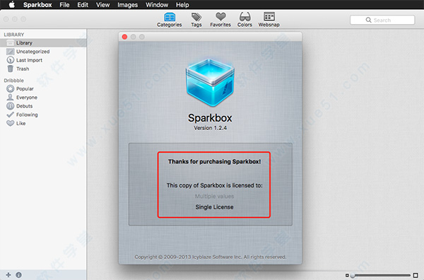Click the info button at sidebar bottom
Screen dimensions: 424x280
click(18, 275)
